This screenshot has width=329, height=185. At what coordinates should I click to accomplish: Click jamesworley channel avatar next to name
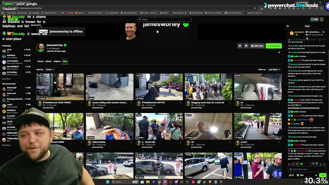point(41,48)
